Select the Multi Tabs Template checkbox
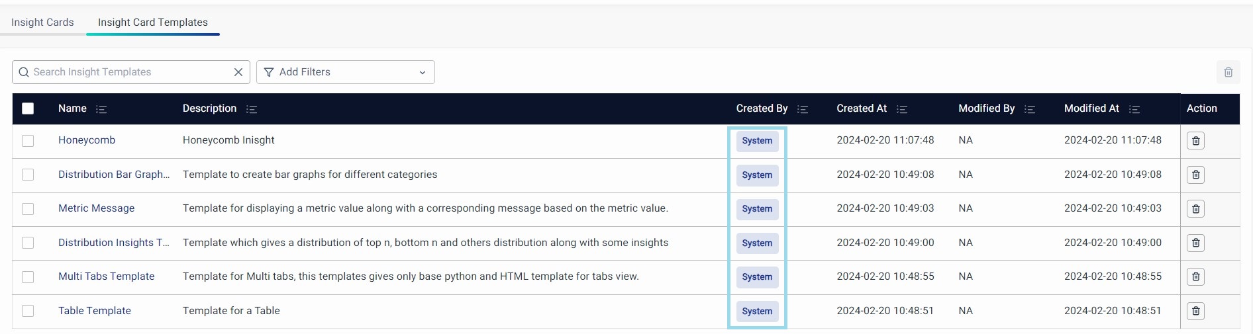 pos(28,277)
